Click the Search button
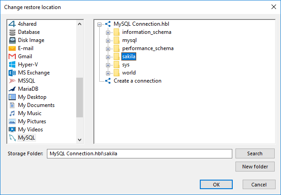Image resolution: width=281 pixels, height=195 pixels. coord(255,153)
